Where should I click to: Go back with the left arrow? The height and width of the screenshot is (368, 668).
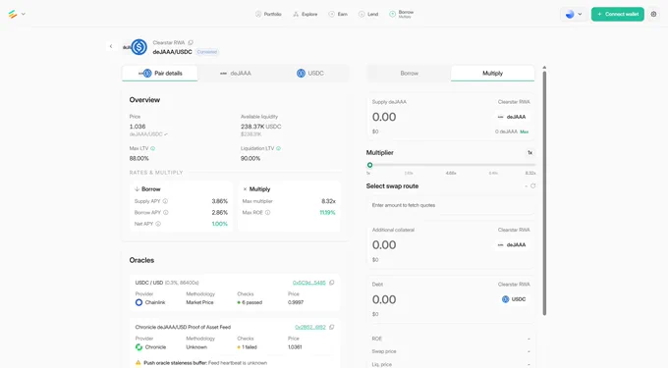[x=111, y=46]
